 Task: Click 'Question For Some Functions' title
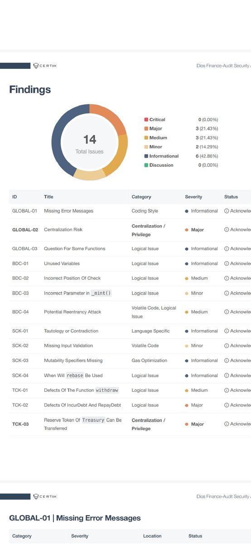click(x=74, y=248)
